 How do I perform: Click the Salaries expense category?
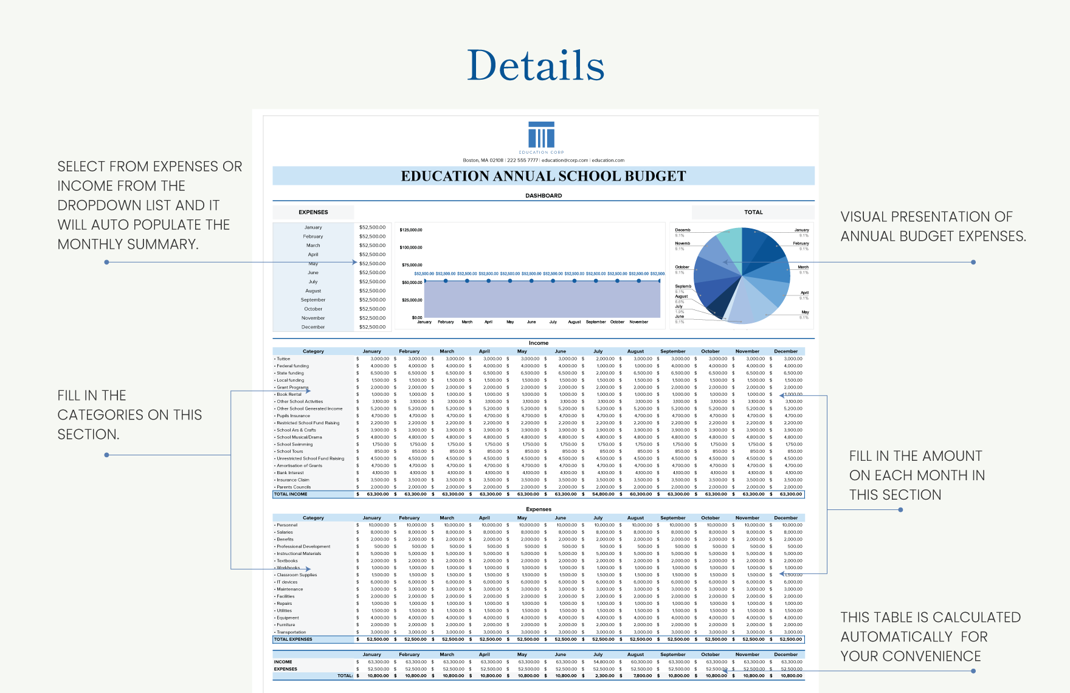pyautogui.click(x=283, y=533)
